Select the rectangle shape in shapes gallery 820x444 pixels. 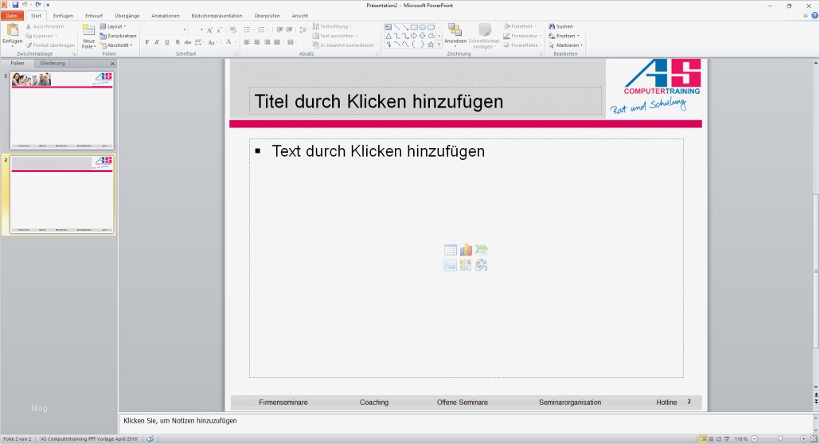[x=414, y=27]
